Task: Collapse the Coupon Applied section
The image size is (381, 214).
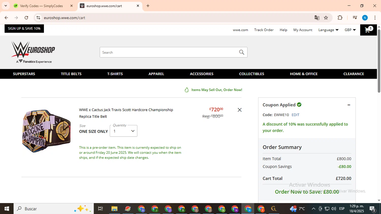Action: [349, 105]
